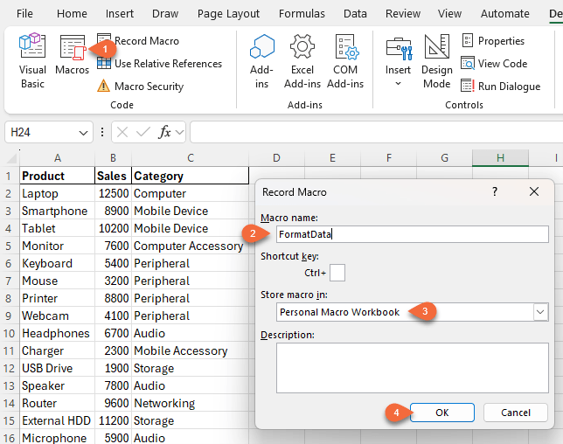
Task: Expand the Name Box dropdown
Action: point(83,133)
